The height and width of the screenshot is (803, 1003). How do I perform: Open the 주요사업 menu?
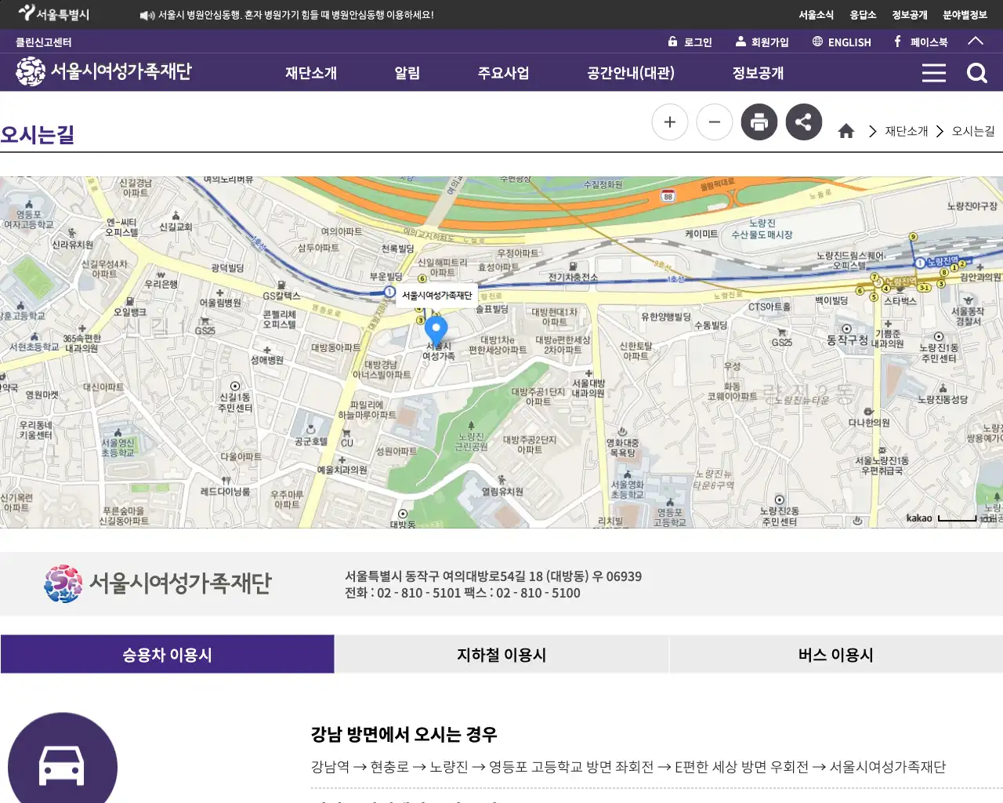click(x=502, y=72)
